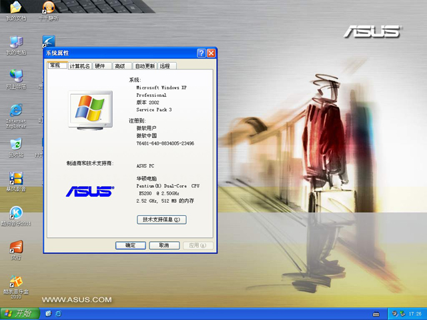Image resolution: width=427 pixels, height=320 pixels.
Task: Click Internet Explorer quick launch icon
Action: [58, 314]
